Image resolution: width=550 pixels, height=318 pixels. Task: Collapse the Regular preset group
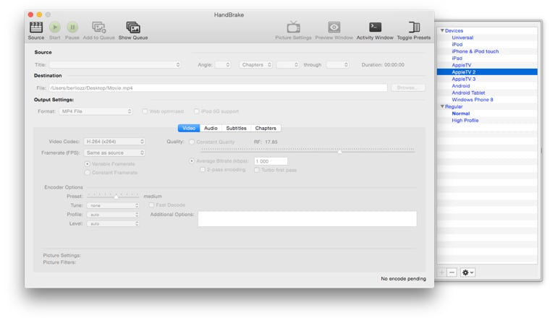pyautogui.click(x=442, y=106)
